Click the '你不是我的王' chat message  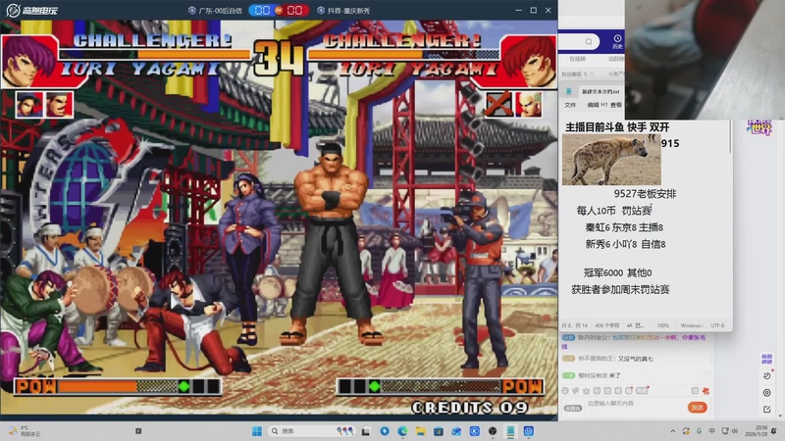607,359
